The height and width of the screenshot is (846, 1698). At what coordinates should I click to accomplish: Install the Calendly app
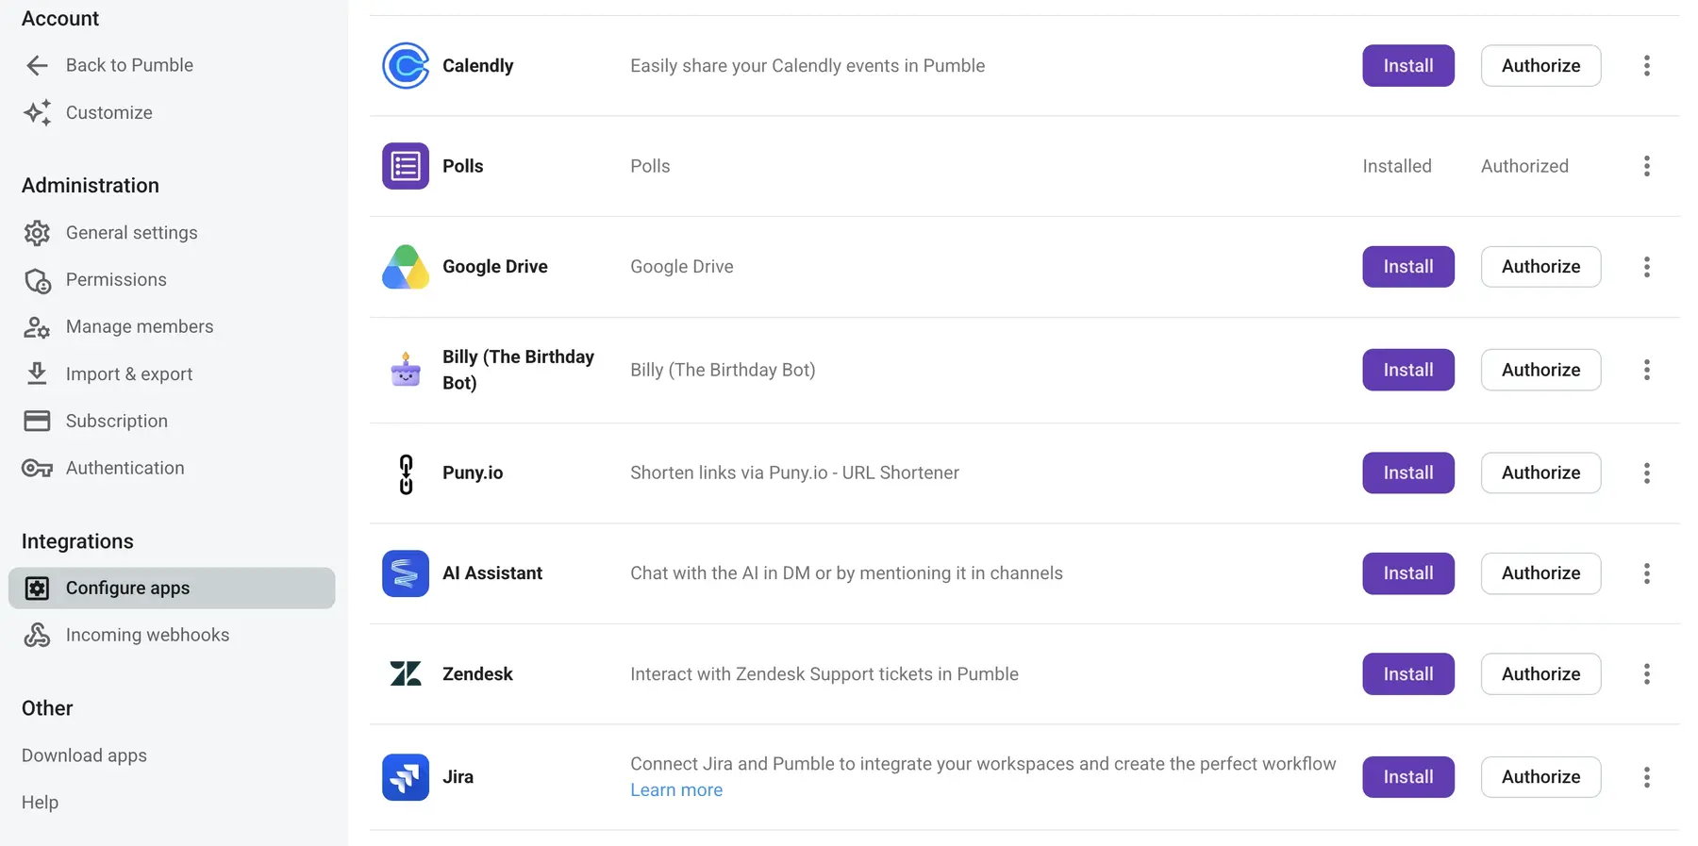(1408, 66)
